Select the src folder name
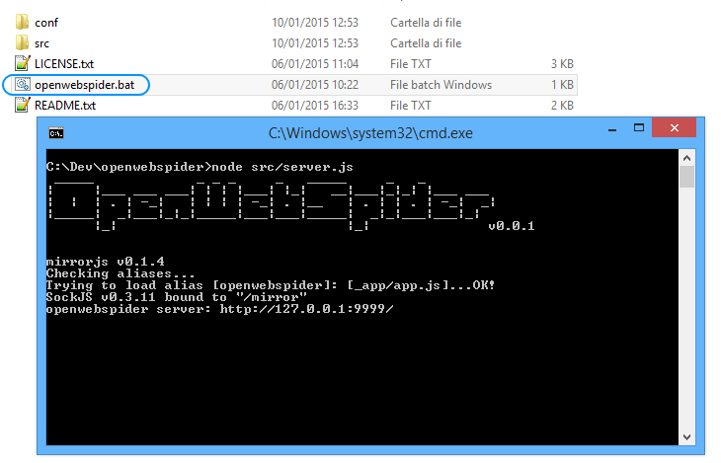Image resolution: width=721 pixels, height=463 pixels. 42,43
